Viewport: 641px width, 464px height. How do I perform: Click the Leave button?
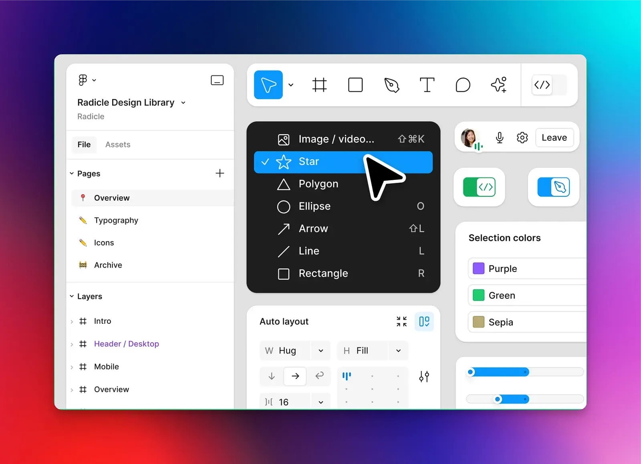pyautogui.click(x=554, y=137)
